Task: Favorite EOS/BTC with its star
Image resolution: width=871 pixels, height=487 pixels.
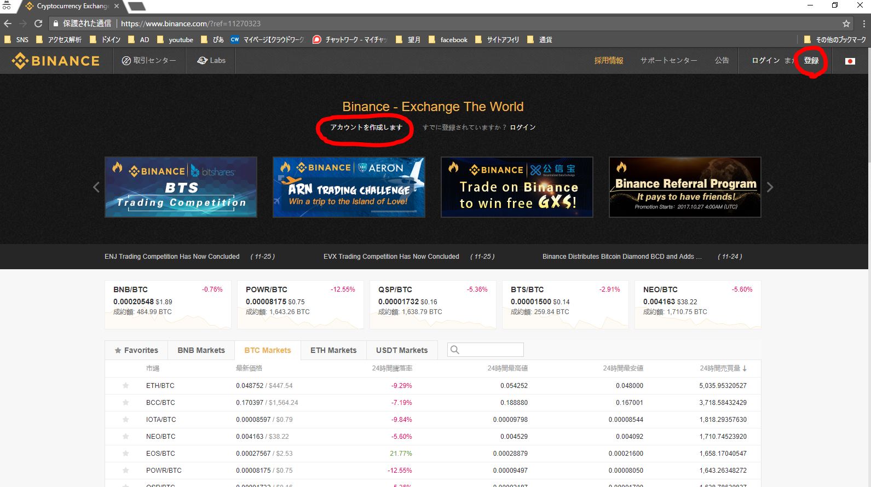Action: (125, 454)
